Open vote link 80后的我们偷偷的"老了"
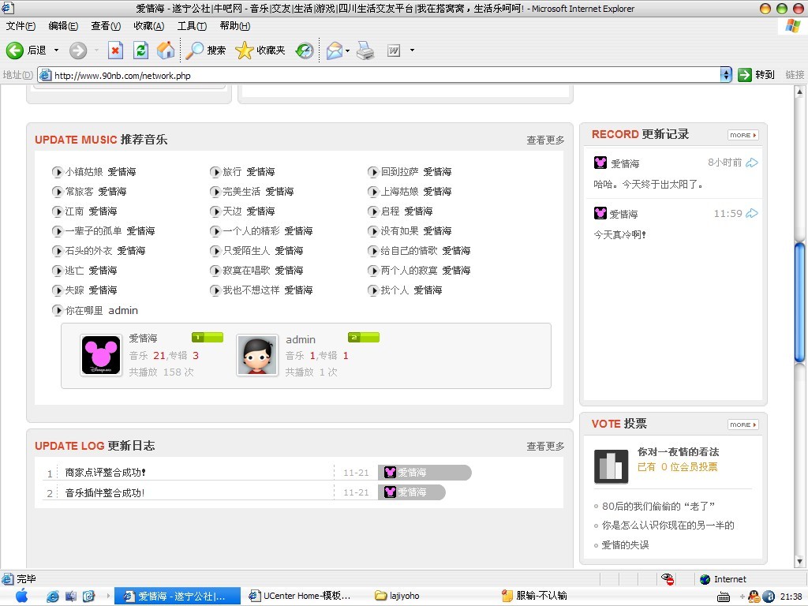 point(658,506)
